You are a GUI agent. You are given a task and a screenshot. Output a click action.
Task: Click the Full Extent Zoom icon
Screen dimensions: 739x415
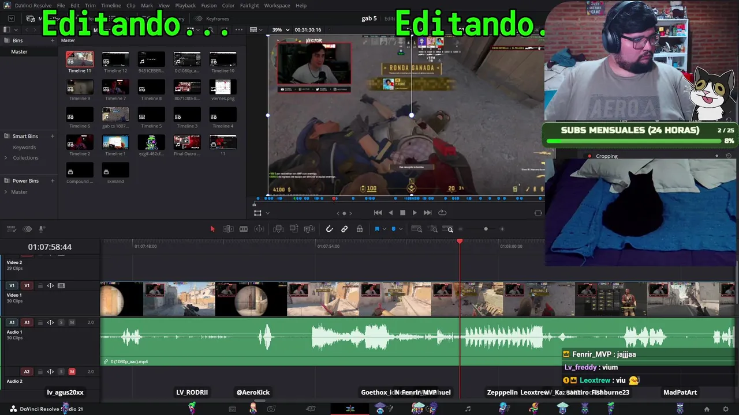coord(417,229)
